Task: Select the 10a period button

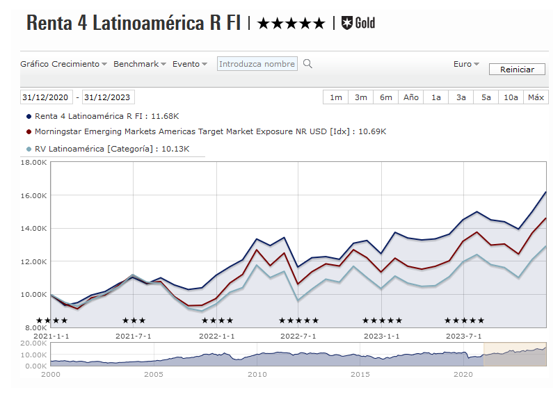Action: (x=511, y=97)
